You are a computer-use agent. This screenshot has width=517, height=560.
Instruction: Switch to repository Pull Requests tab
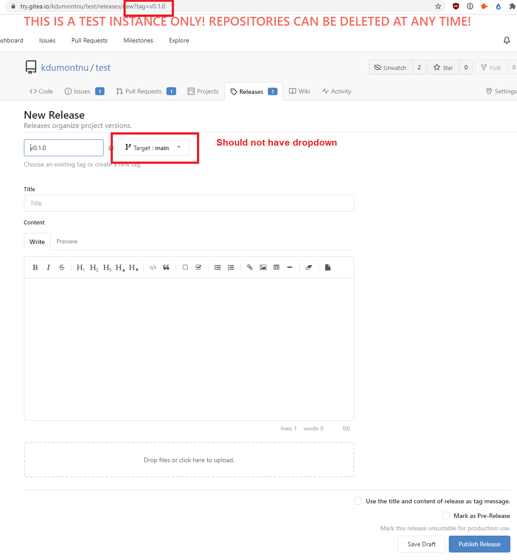146,91
